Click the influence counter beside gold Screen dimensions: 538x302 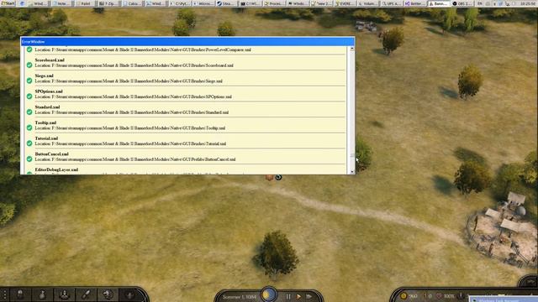428,296
